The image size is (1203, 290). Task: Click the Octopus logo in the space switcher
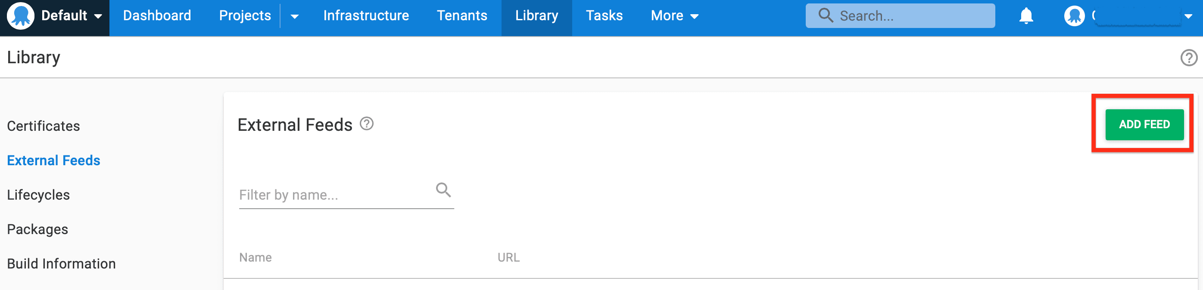click(21, 16)
